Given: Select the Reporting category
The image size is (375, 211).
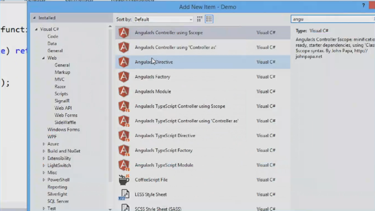Looking at the screenshot, I should [57, 187].
